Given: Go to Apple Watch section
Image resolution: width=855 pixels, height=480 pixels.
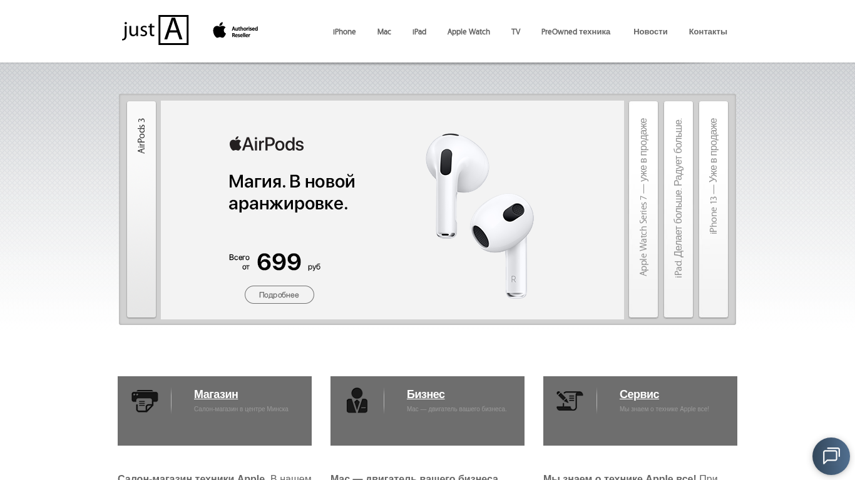Looking at the screenshot, I should (x=469, y=32).
